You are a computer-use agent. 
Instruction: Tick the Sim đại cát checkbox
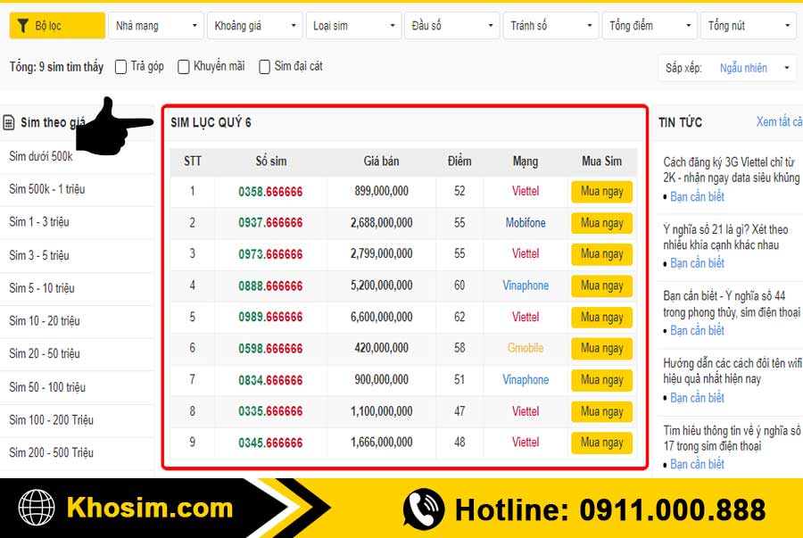point(264,66)
